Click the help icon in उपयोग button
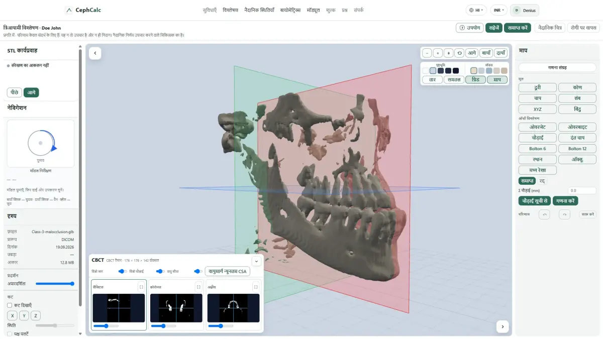Image resolution: width=603 pixels, height=339 pixels. (x=461, y=28)
